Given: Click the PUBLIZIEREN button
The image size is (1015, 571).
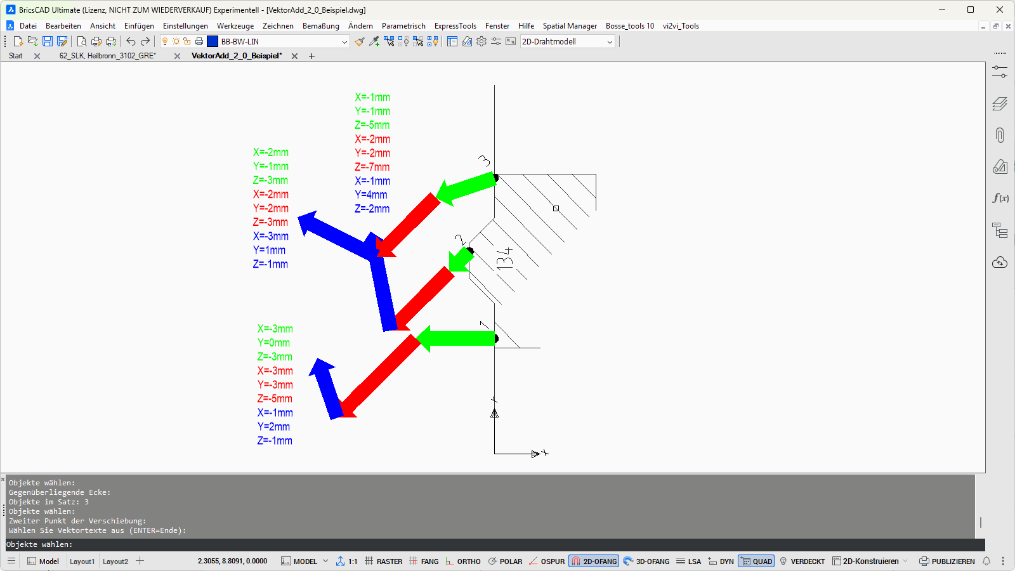Looking at the screenshot, I should click(947, 561).
